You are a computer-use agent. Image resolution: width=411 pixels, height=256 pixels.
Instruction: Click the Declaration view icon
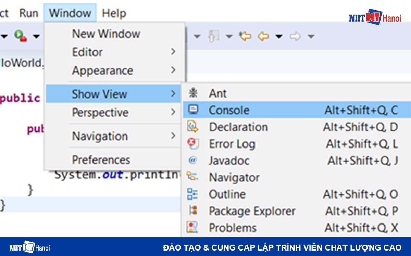[x=193, y=127]
